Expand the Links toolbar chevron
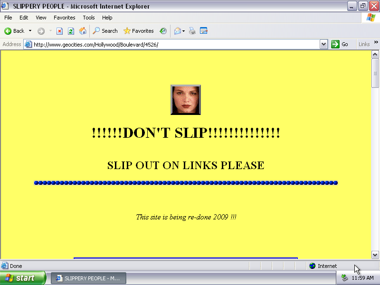 (376, 42)
